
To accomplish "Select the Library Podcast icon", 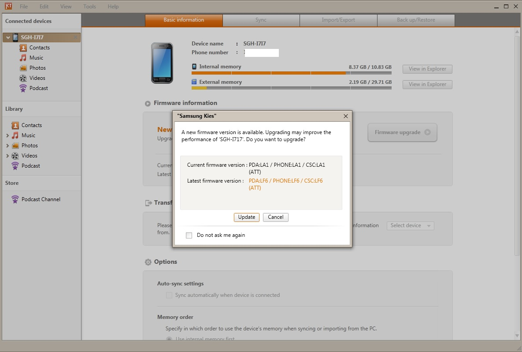I will pyautogui.click(x=15, y=166).
